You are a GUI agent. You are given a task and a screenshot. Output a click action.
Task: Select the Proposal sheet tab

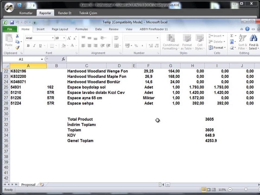pos(28,184)
